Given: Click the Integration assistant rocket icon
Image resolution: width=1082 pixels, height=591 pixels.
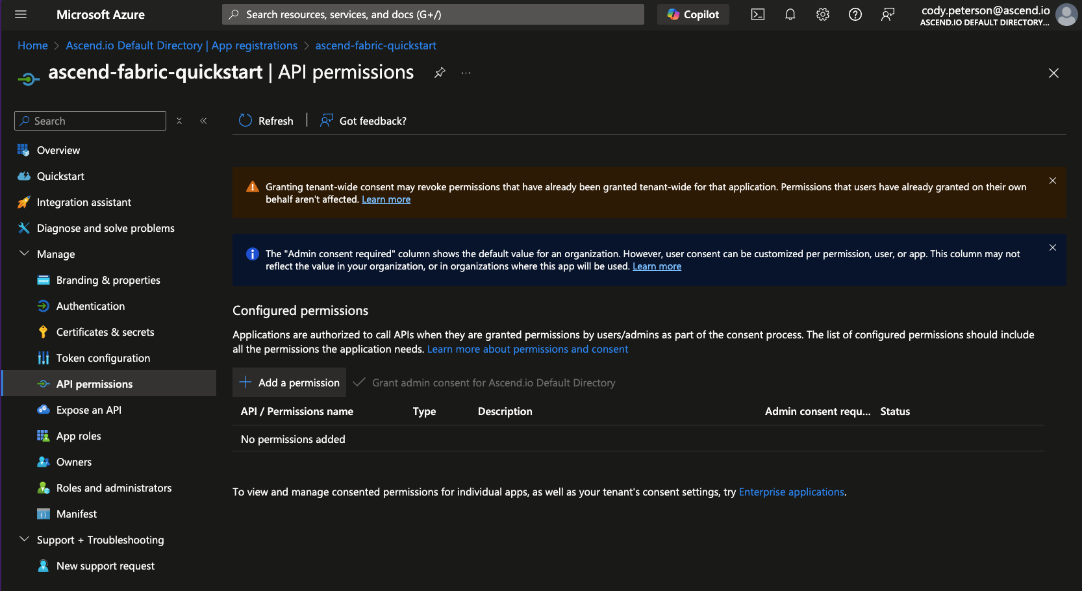Looking at the screenshot, I should point(23,202).
